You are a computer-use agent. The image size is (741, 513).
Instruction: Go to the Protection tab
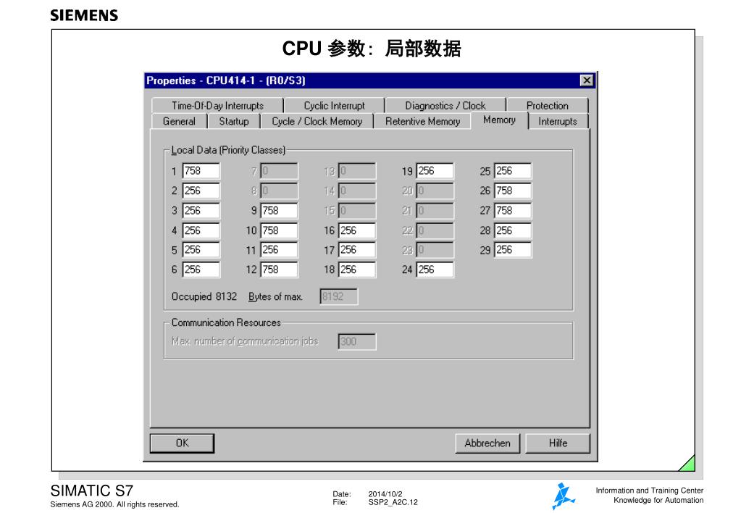point(548,106)
